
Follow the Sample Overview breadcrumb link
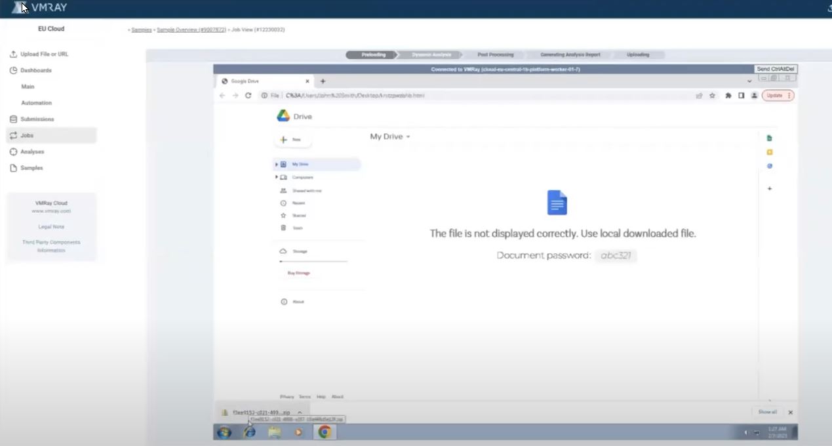(x=191, y=30)
